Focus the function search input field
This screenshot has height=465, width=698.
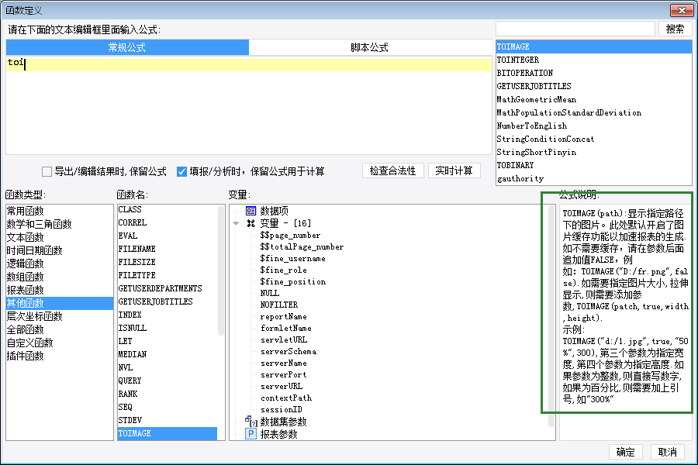pyautogui.click(x=575, y=29)
